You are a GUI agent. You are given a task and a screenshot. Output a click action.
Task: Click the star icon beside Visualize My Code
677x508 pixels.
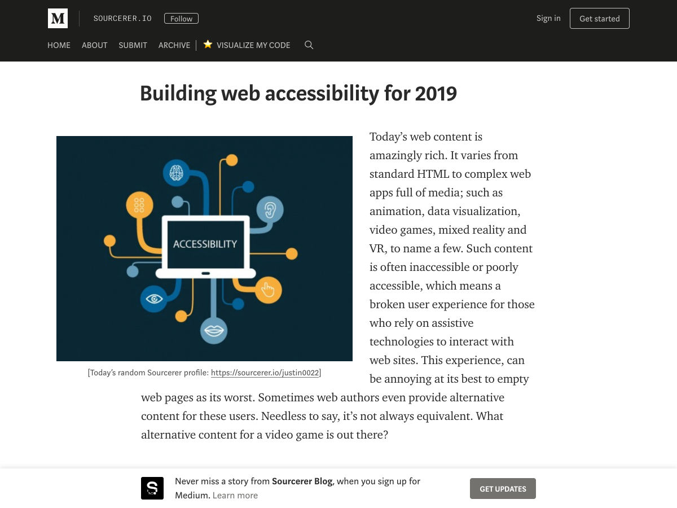[x=208, y=45]
